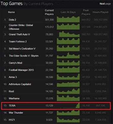Select AdVenture Capitalist players value 14,596
Screen dimensions: 113x124
[x=49, y=84]
